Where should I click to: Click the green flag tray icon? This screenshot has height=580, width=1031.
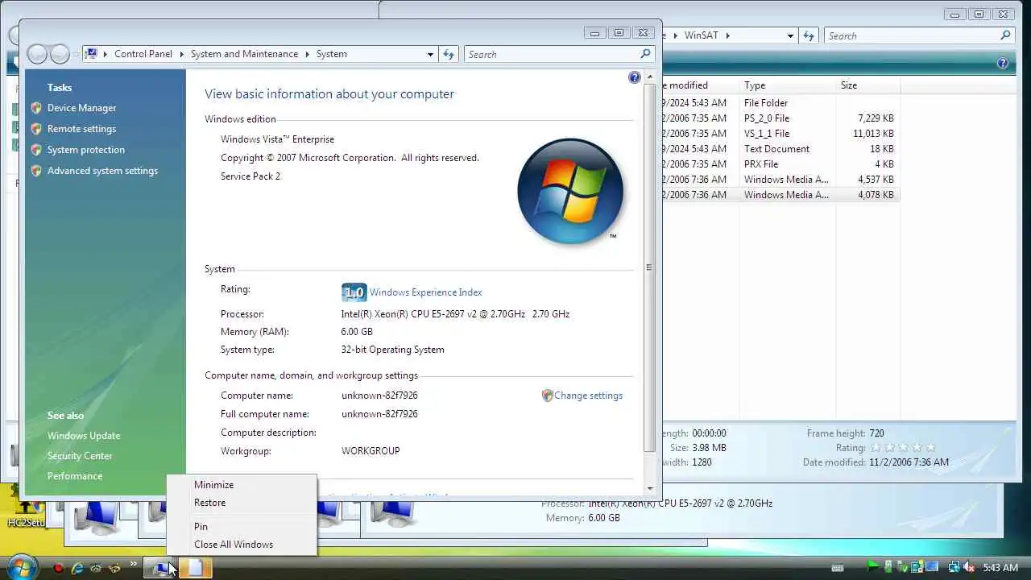[x=873, y=567]
